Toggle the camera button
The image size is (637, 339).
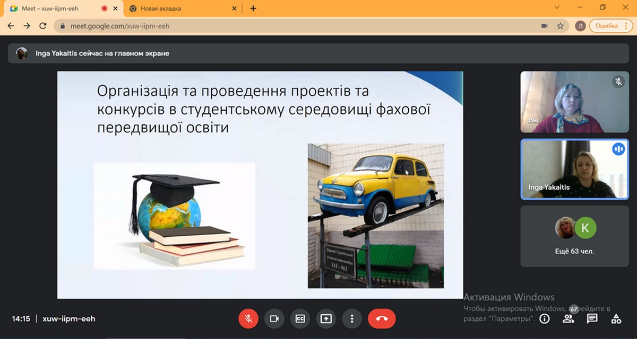click(x=274, y=319)
